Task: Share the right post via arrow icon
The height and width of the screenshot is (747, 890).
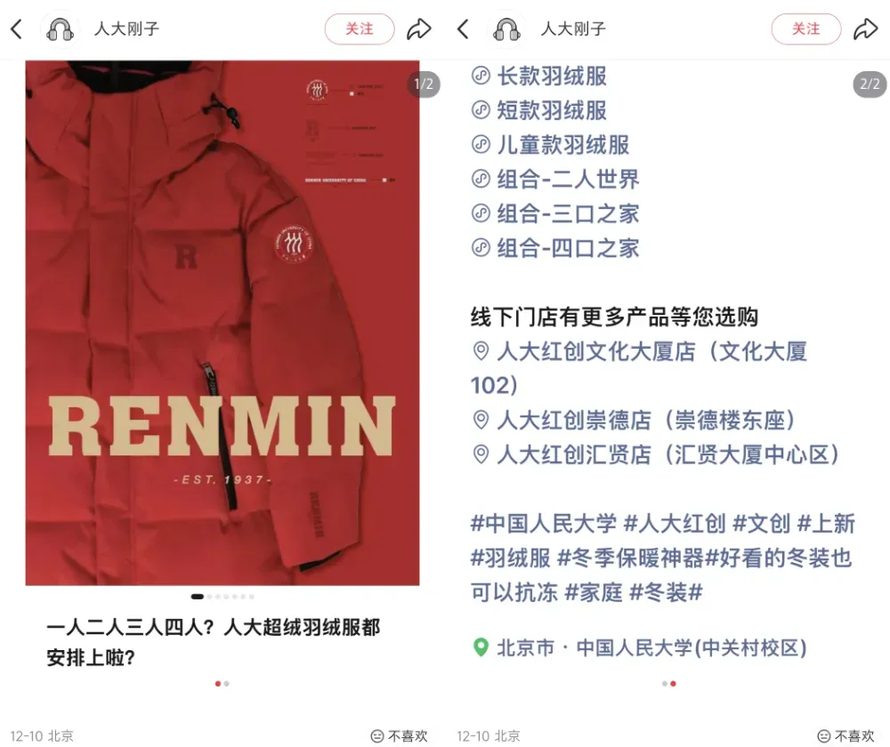Action: pos(866,29)
